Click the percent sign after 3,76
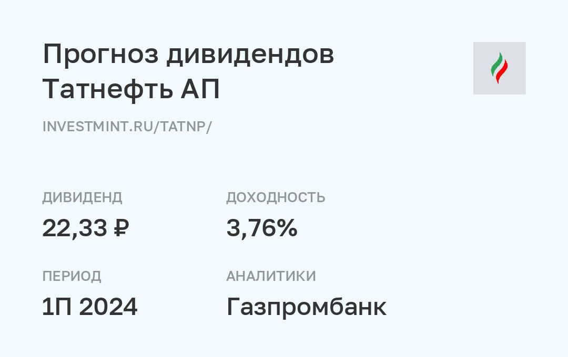568x357 pixels. pyautogui.click(x=288, y=228)
